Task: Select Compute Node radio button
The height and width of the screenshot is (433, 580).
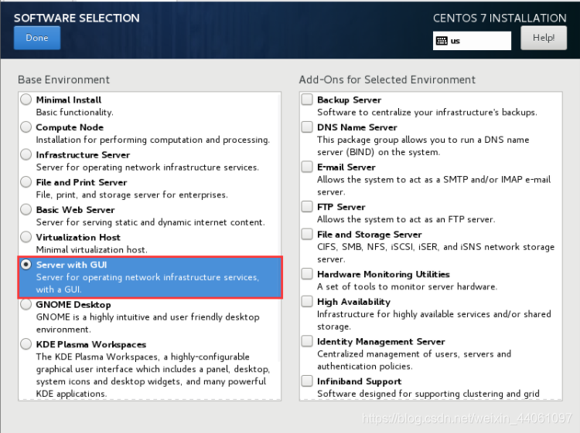Action: point(26,127)
